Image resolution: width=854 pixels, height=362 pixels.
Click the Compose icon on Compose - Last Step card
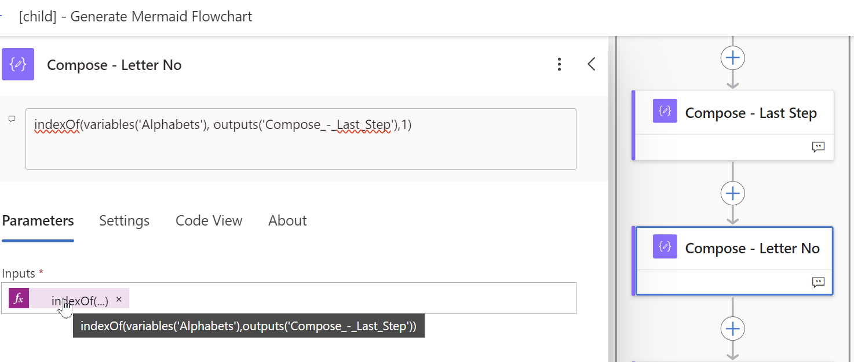(x=664, y=111)
